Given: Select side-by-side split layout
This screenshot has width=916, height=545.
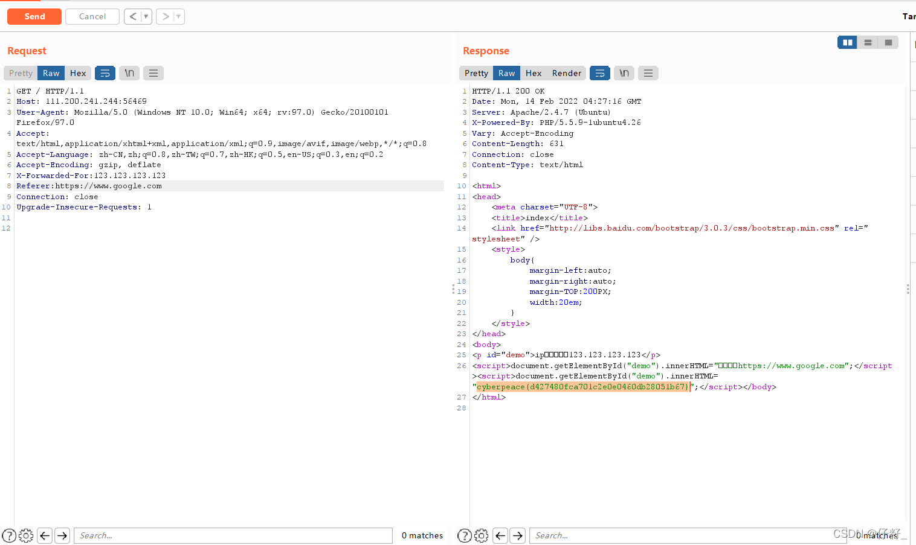Looking at the screenshot, I should click(847, 42).
